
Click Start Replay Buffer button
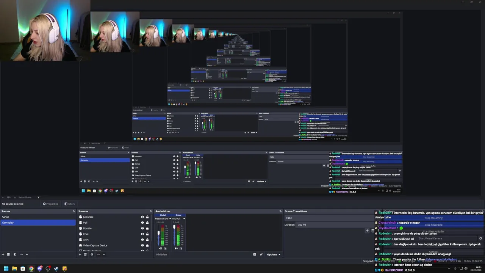(434, 232)
